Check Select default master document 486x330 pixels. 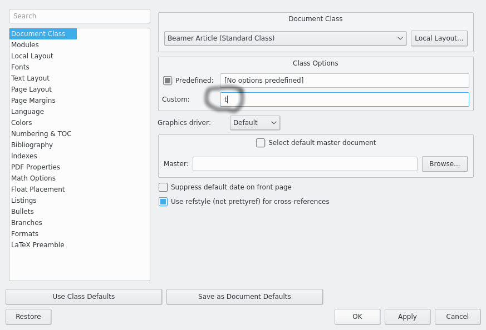[x=261, y=143]
